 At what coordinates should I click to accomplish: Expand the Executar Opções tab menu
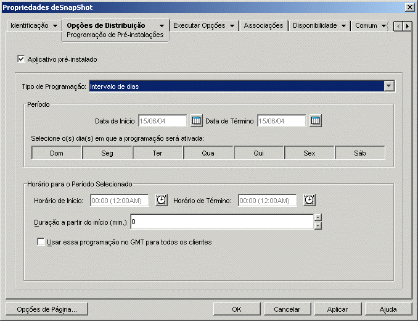(232, 26)
